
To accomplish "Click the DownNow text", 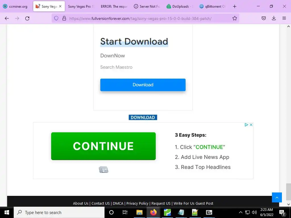I will [113, 56].
